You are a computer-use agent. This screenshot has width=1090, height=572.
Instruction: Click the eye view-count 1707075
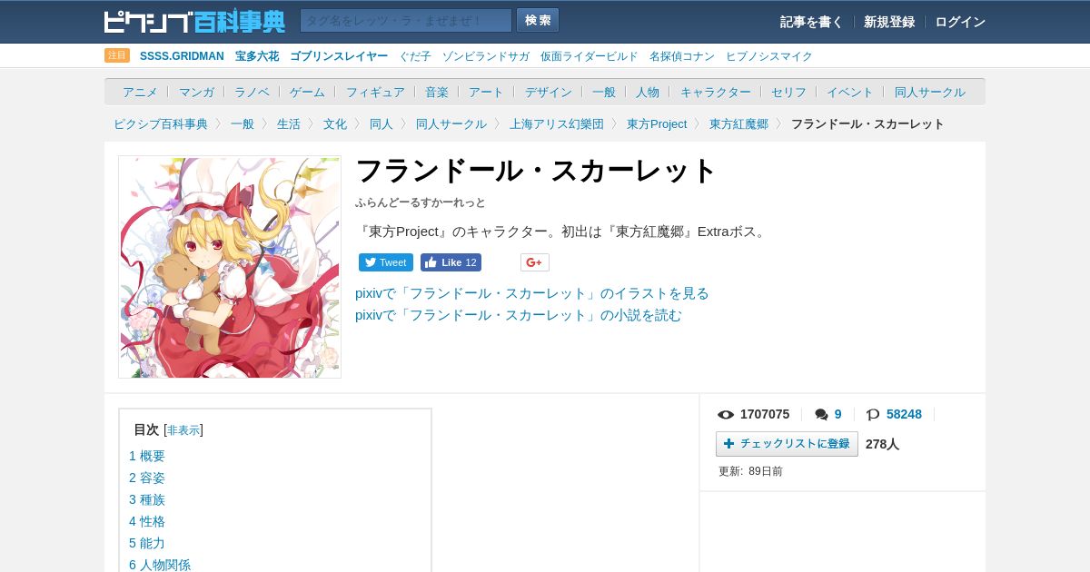tap(754, 414)
